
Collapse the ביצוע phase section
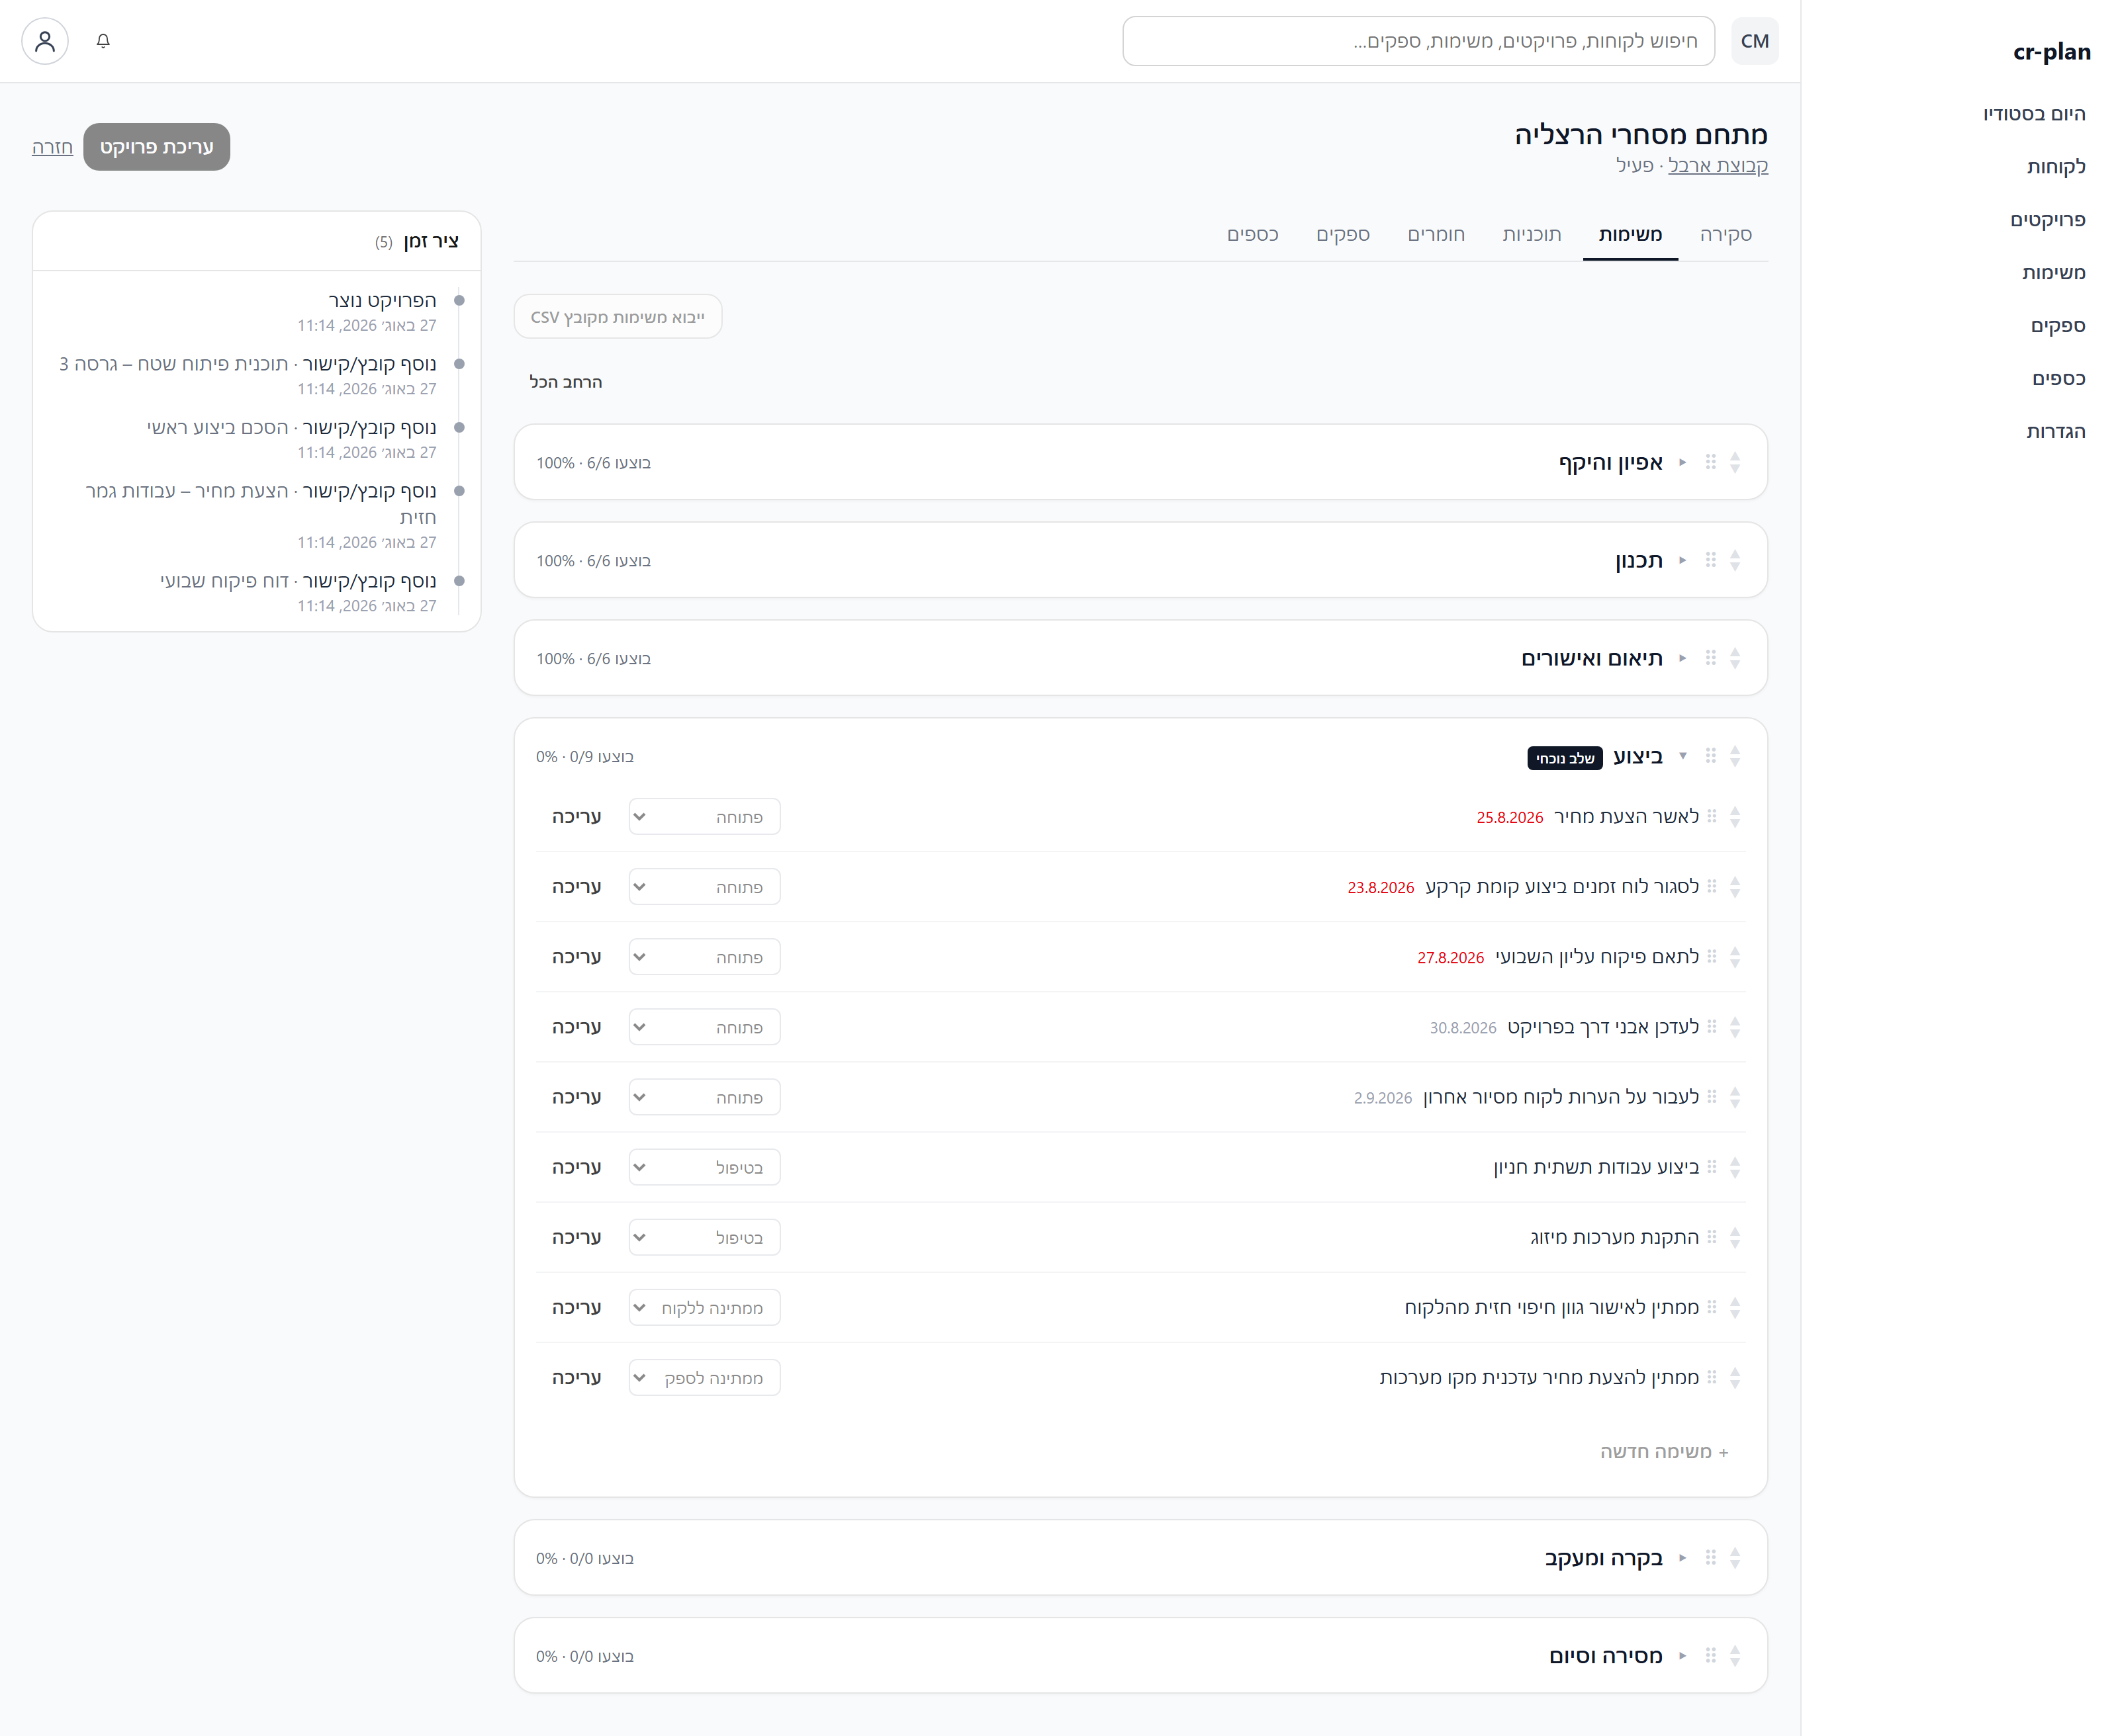pyautogui.click(x=1682, y=756)
